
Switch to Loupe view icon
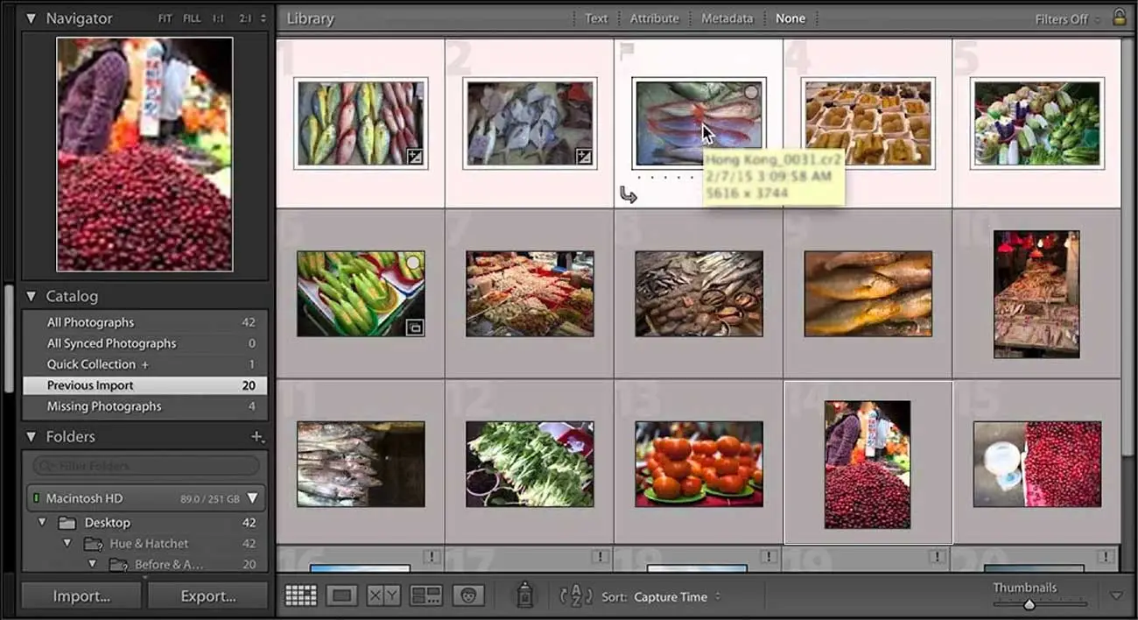click(341, 595)
